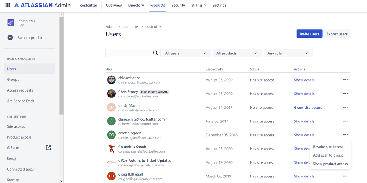
Task: Go to the Directory tab
Action: point(136,5)
